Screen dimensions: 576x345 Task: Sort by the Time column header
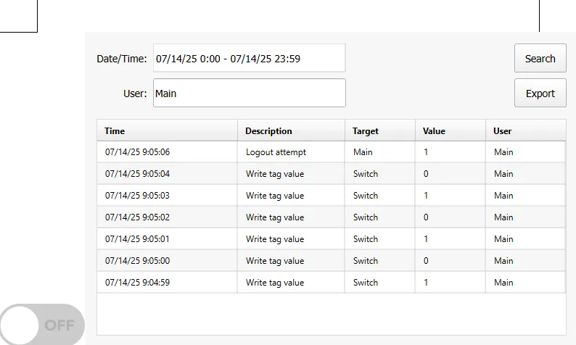tap(167, 131)
